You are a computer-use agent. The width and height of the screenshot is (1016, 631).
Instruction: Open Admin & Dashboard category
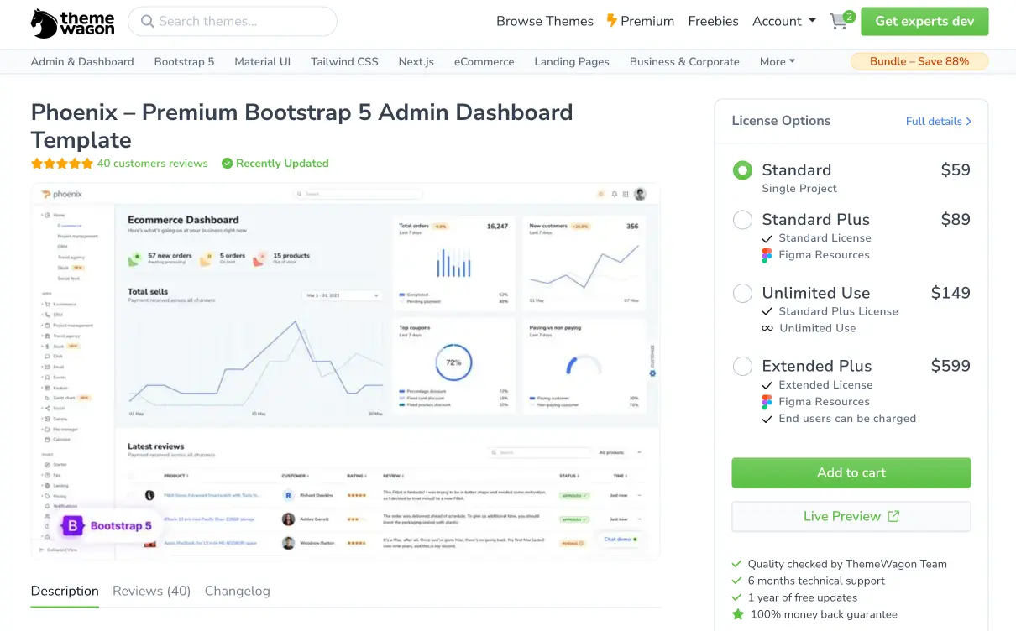(82, 61)
